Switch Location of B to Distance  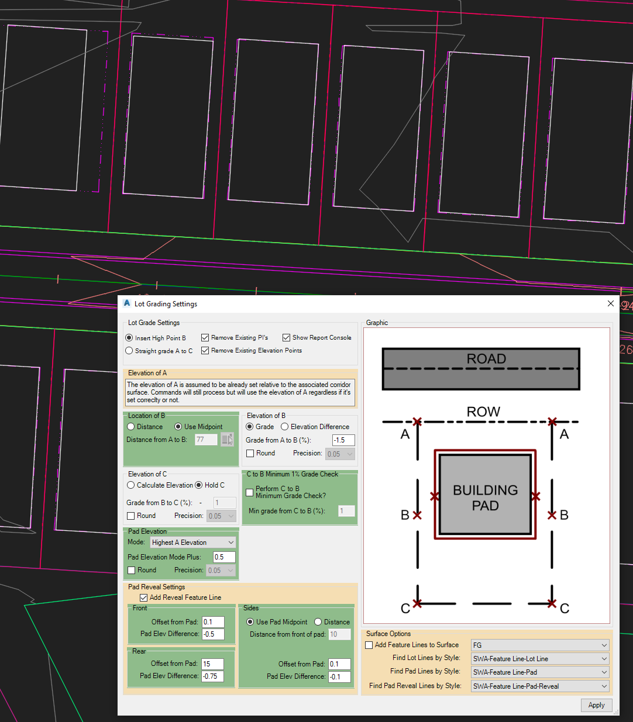[x=130, y=426]
